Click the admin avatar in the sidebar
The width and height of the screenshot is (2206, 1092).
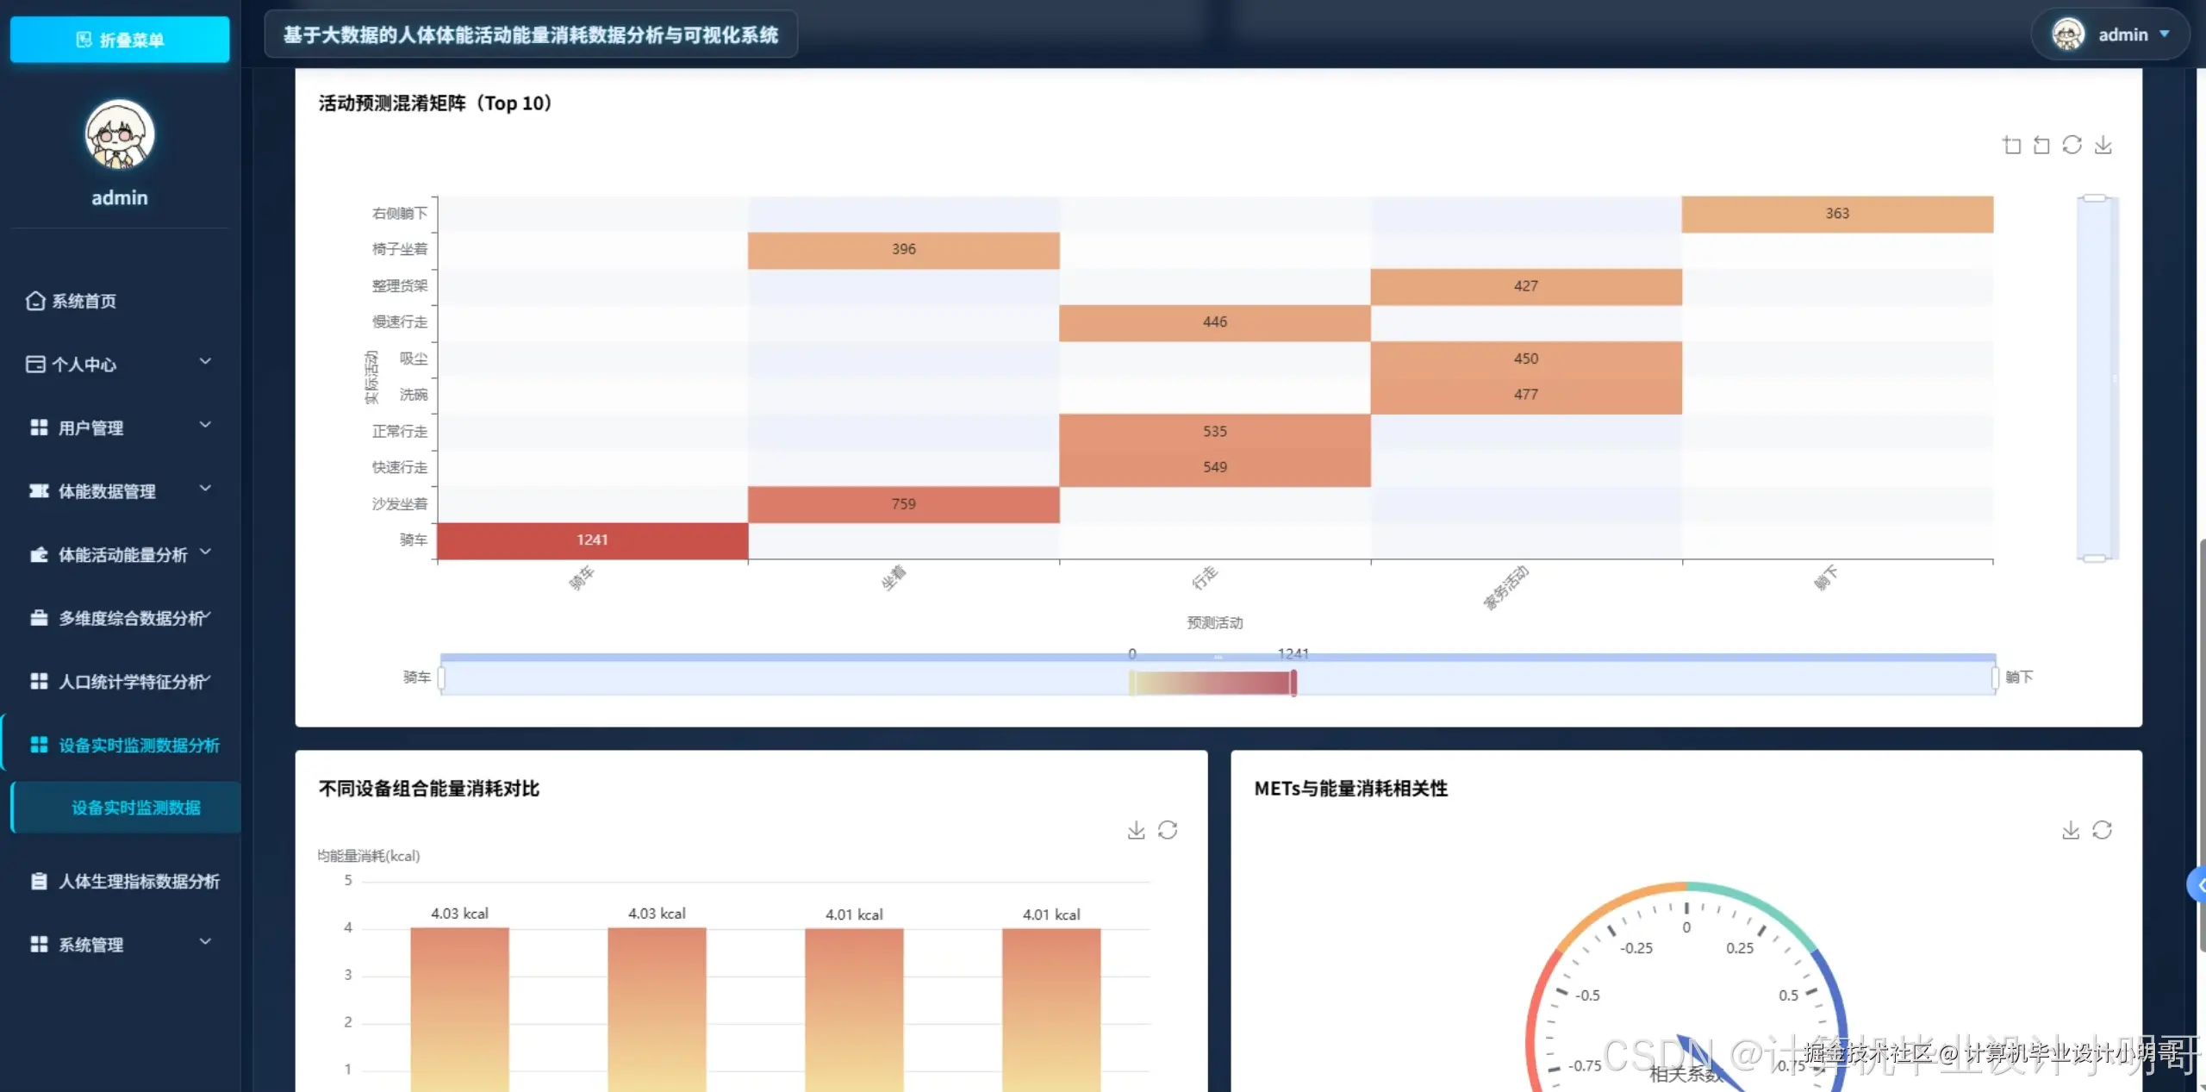pos(120,134)
